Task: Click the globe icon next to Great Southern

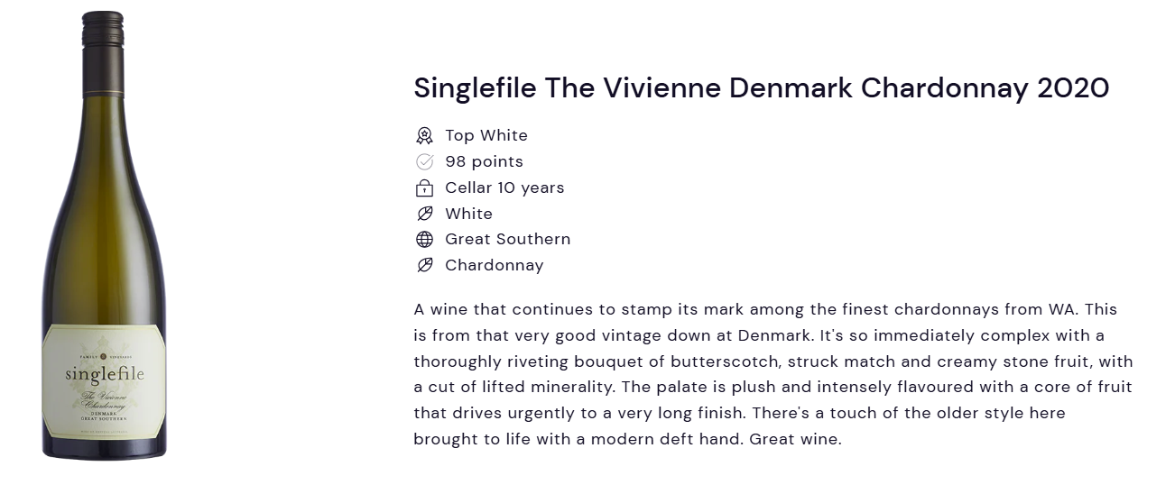Action: 424,239
